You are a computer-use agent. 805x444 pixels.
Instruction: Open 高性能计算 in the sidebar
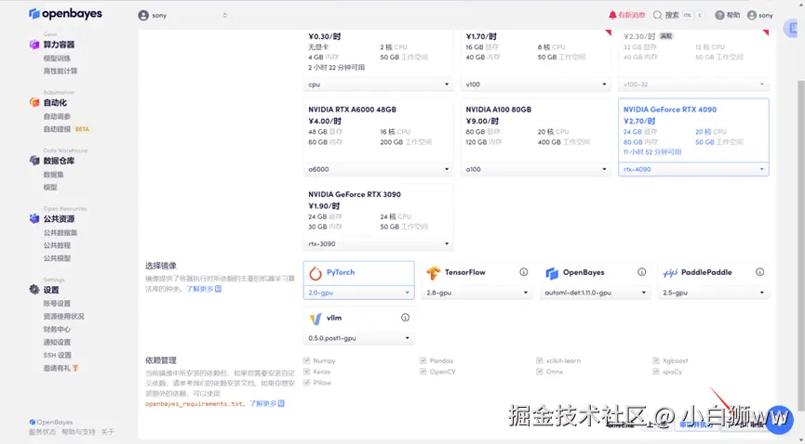pyautogui.click(x=60, y=72)
